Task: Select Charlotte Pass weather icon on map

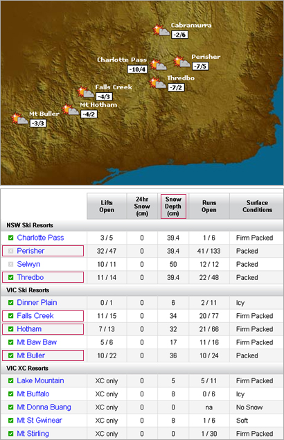Action: pyautogui.click(x=158, y=65)
